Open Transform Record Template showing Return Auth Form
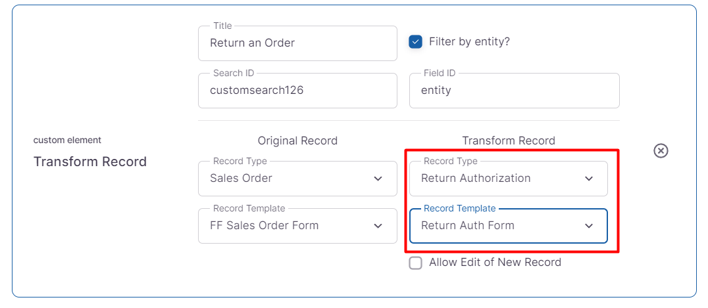Image resolution: width=708 pixels, height=308 pixels. [500, 226]
